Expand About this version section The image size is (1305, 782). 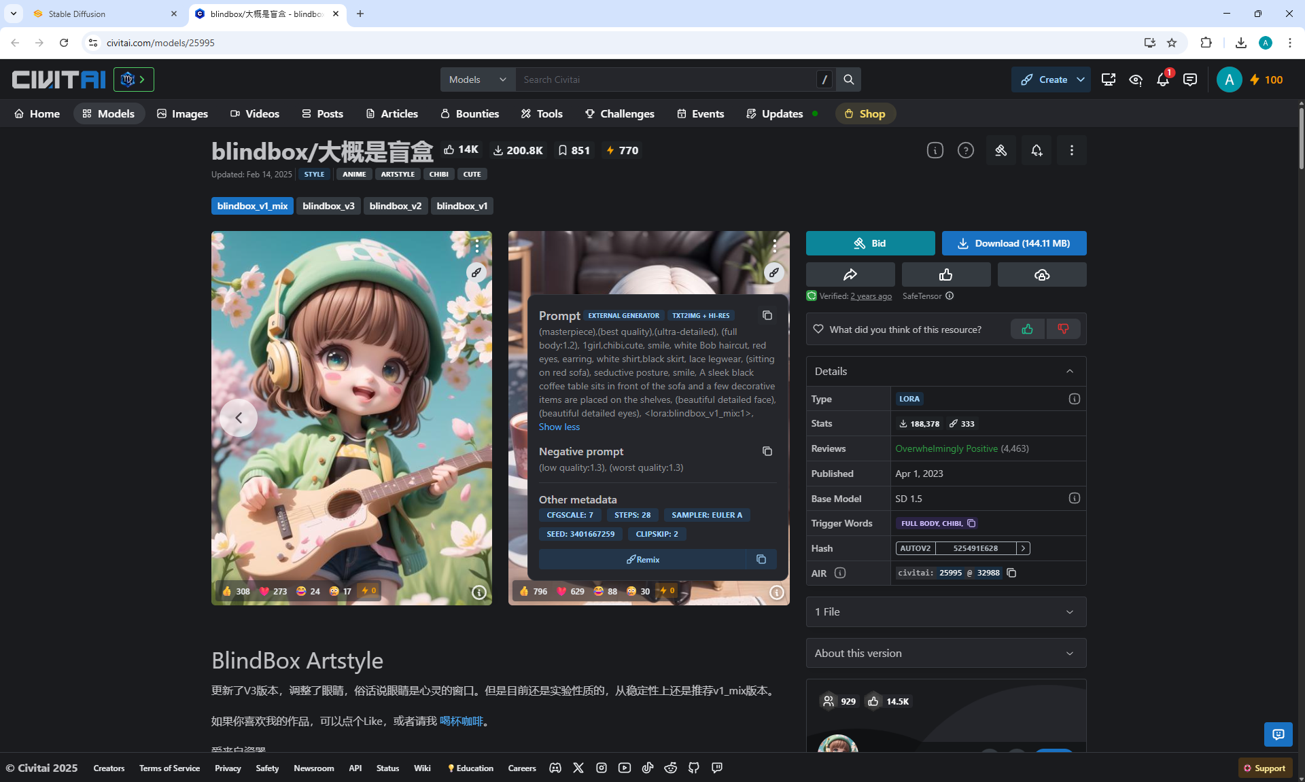click(945, 653)
